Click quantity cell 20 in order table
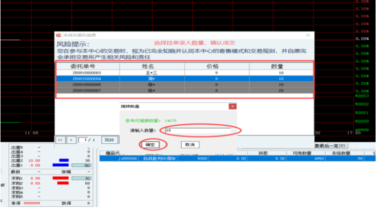 [281, 91]
